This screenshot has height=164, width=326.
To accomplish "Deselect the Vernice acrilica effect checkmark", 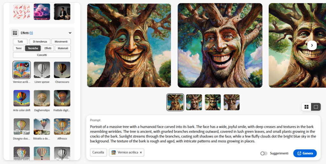I will pos(27,65).
